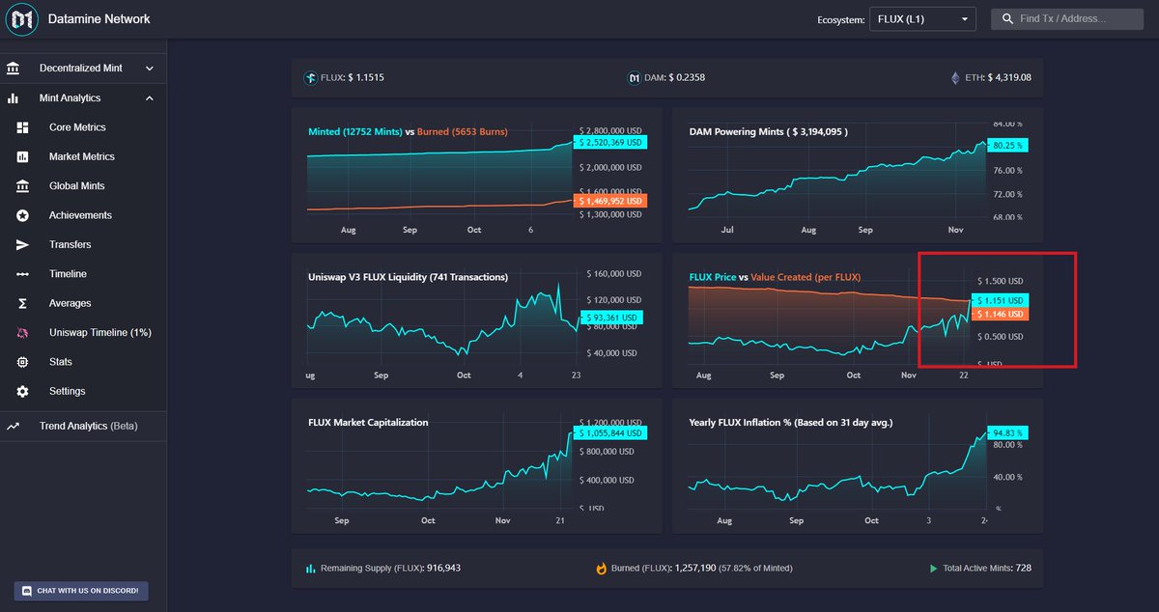Click the Core Metrics dashboard icon
1159x612 pixels.
(23, 127)
